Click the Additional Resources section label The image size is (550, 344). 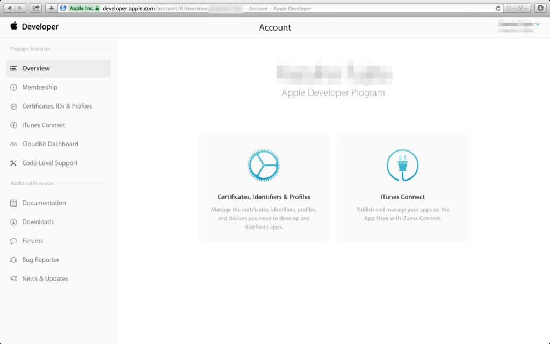point(32,183)
